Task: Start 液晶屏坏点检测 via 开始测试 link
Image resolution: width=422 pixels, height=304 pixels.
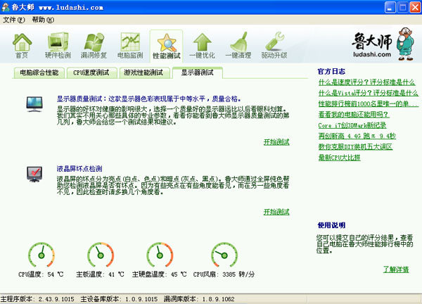Action: point(276,212)
